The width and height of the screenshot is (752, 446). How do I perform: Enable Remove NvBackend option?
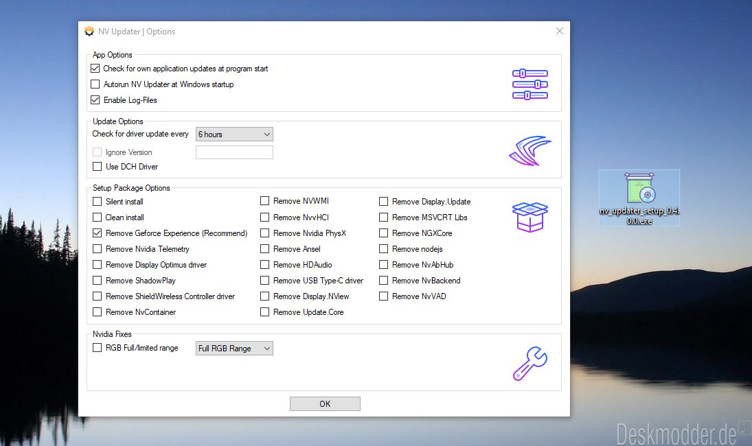point(384,281)
